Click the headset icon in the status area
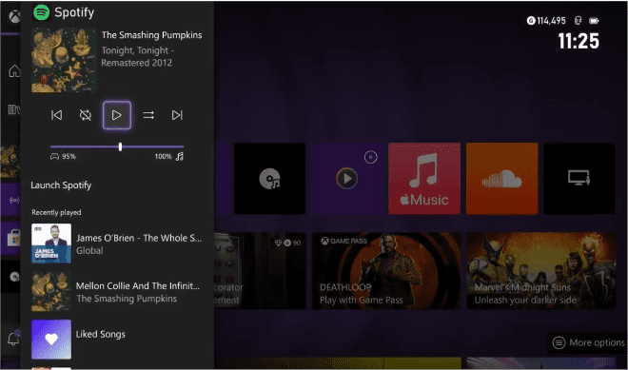Viewport: 628px width, 370px height. pos(578,20)
